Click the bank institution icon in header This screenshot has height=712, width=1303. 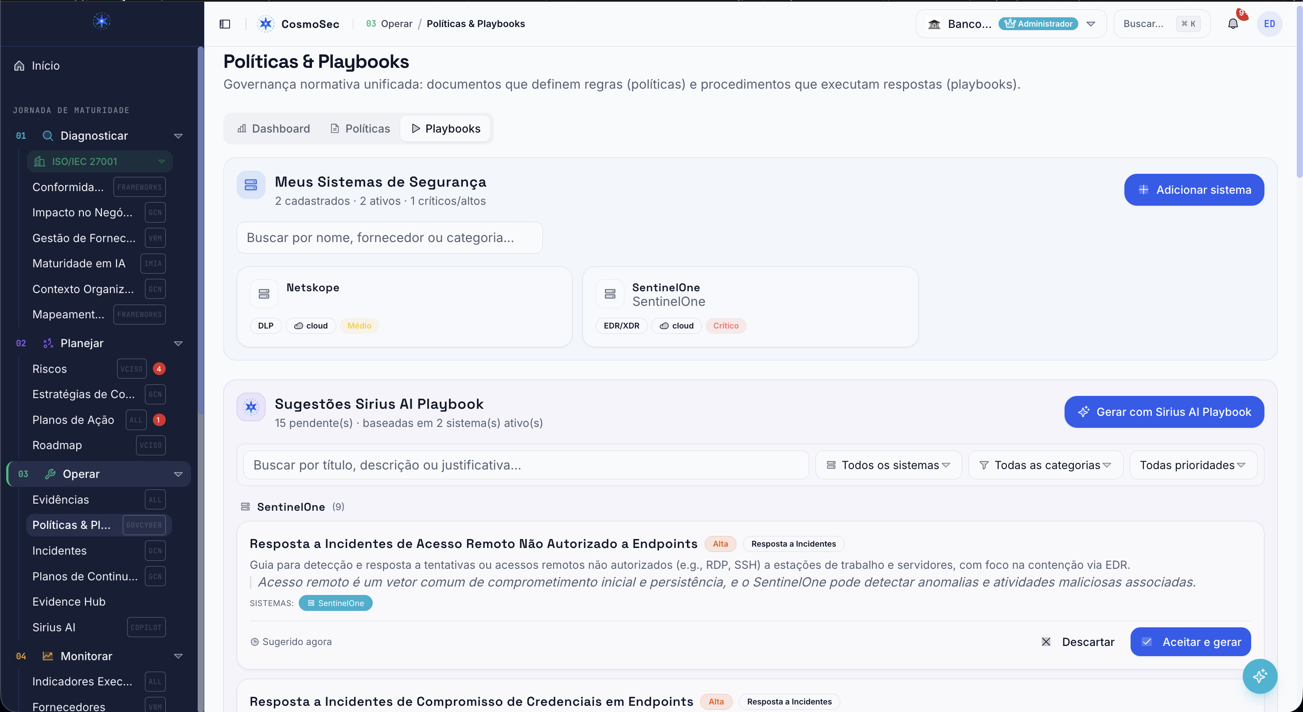(934, 24)
